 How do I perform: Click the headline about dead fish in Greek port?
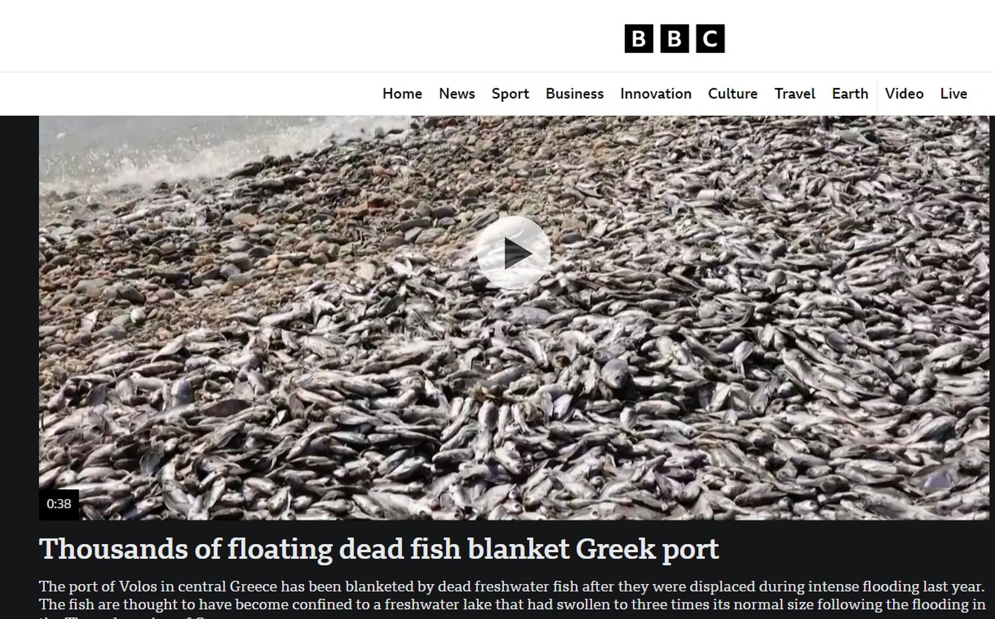(379, 548)
